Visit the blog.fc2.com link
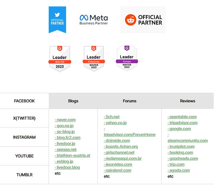The width and height of the screenshot is (219, 186). click(x=68, y=138)
